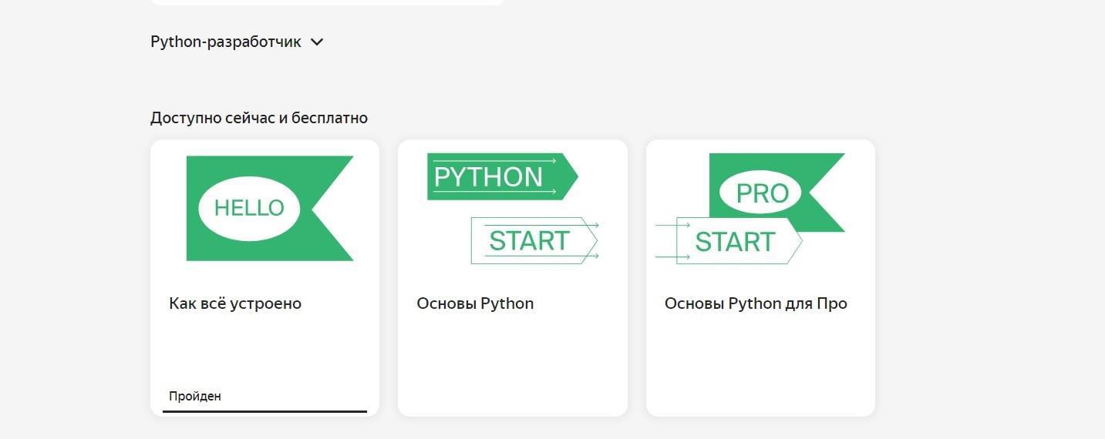Click the Доступно сейчас и бесплатно heading
Screen dimensions: 1105x439
(259, 118)
